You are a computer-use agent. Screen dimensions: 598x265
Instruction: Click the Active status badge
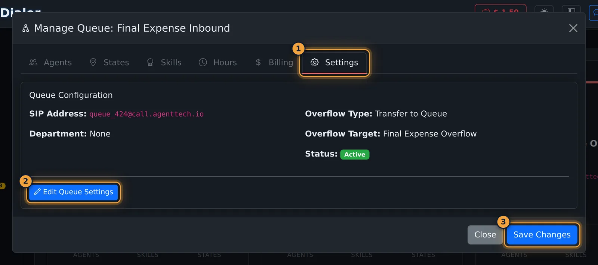pyautogui.click(x=355, y=154)
